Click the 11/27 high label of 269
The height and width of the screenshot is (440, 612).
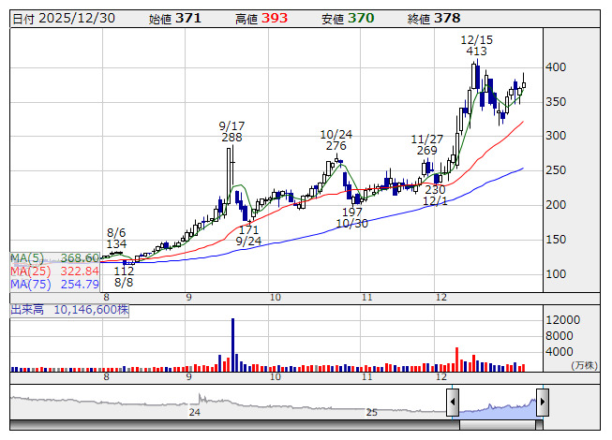point(426,144)
